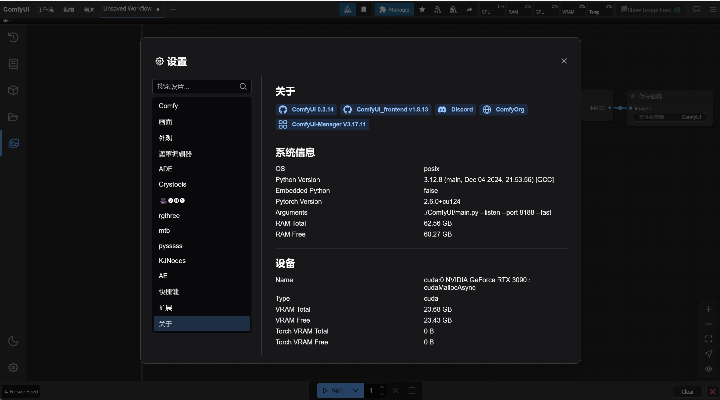This screenshot has height=400, width=720.
Task: Select 扩展 settings category
Action: coord(202,308)
